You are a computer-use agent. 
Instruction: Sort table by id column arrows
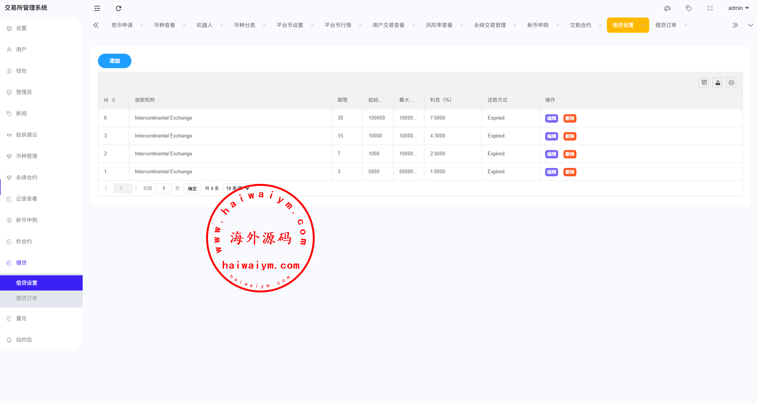point(114,100)
